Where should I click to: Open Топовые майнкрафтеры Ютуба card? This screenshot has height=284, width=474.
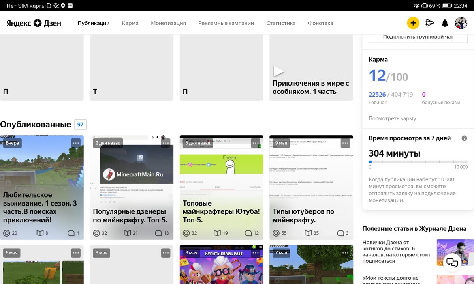[221, 187]
